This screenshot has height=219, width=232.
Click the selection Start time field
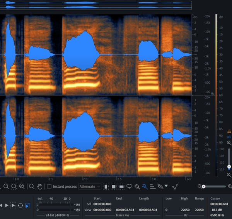click(x=102, y=204)
